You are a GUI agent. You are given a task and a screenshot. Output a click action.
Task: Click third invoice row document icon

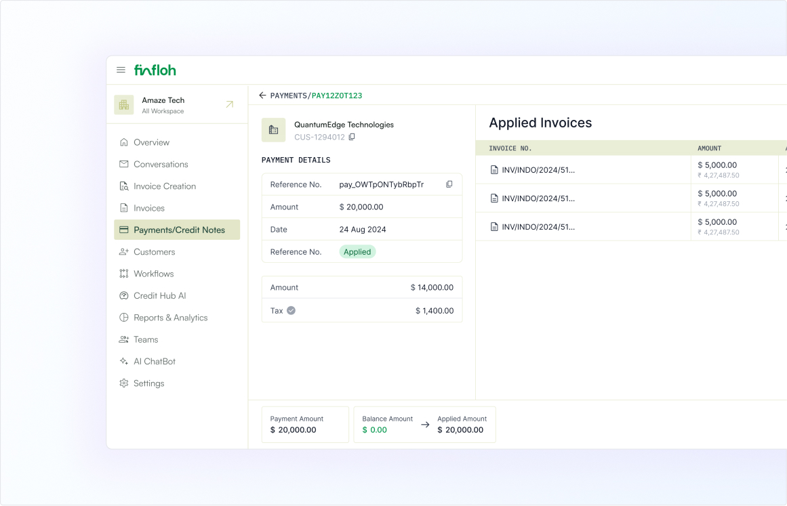pyautogui.click(x=494, y=227)
